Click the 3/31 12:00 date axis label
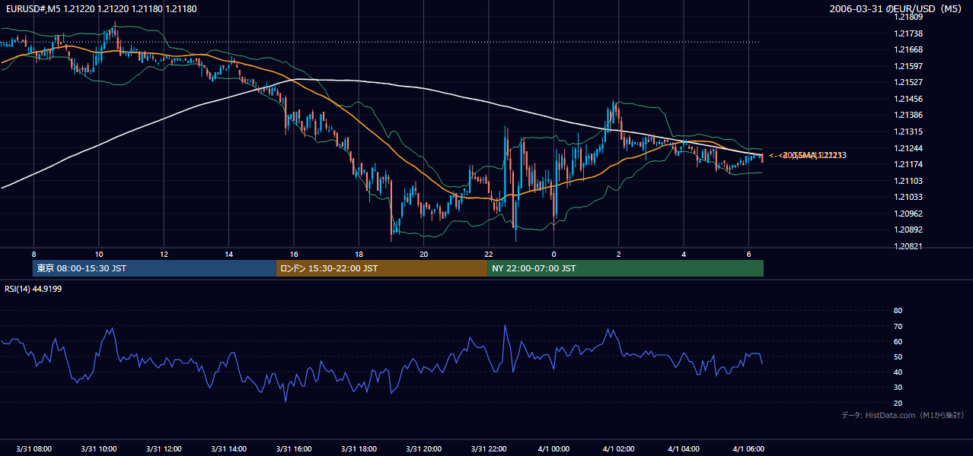 (164, 448)
